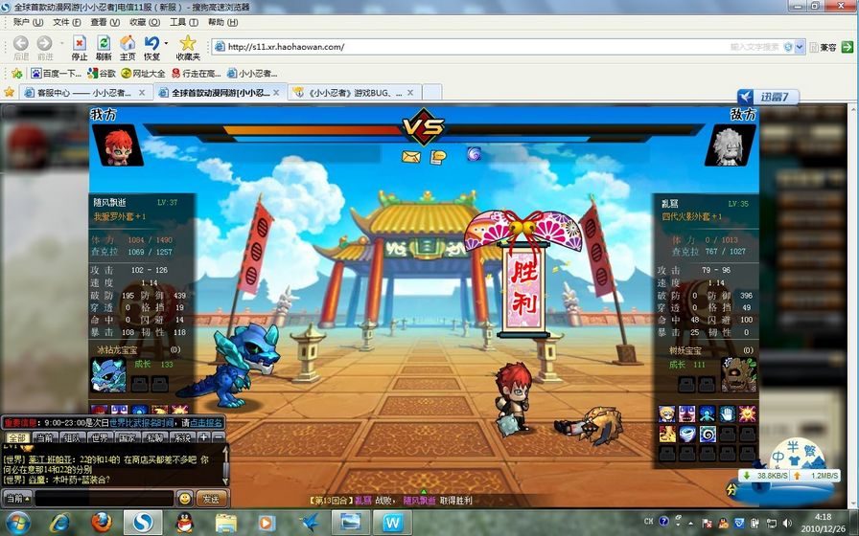Click enemy white palm skill icon

[x=727, y=414]
